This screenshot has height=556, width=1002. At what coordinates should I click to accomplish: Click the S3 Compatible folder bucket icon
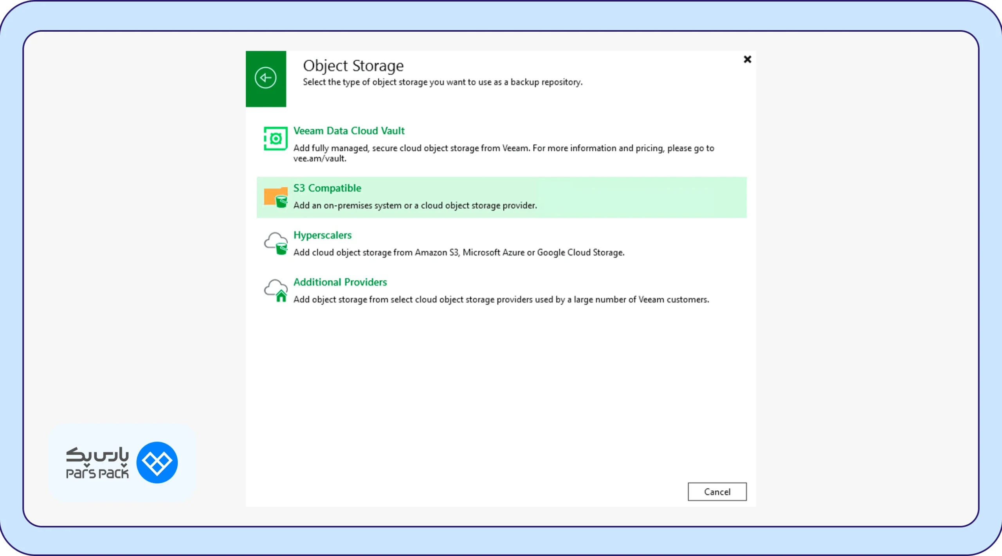[276, 197]
